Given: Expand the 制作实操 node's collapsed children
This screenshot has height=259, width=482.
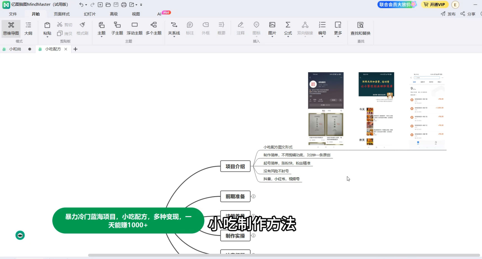Looking at the screenshot, I should (x=253, y=236).
